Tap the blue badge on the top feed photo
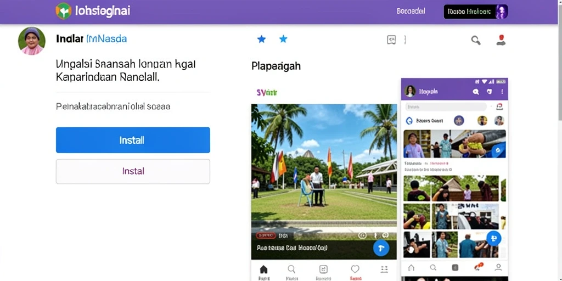The height and width of the screenshot is (281, 562). coord(498,151)
